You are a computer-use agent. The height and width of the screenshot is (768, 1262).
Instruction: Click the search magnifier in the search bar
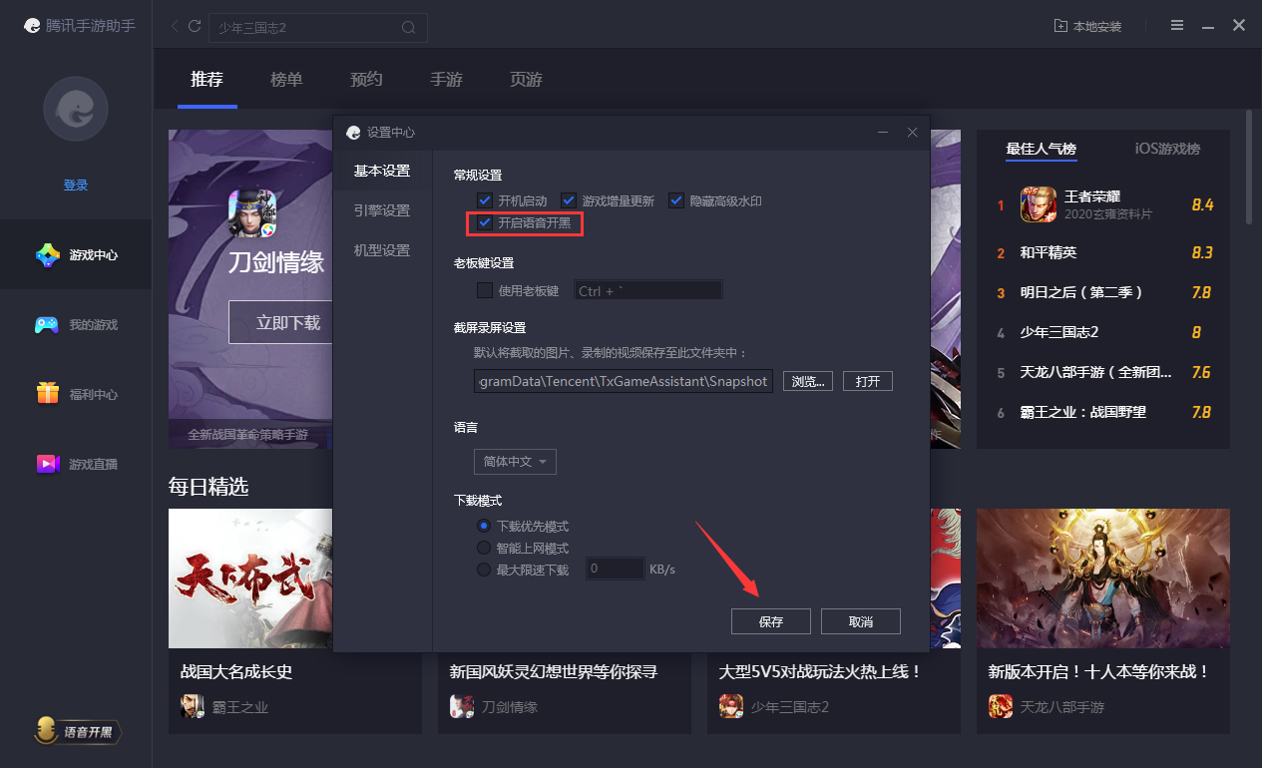[408, 27]
